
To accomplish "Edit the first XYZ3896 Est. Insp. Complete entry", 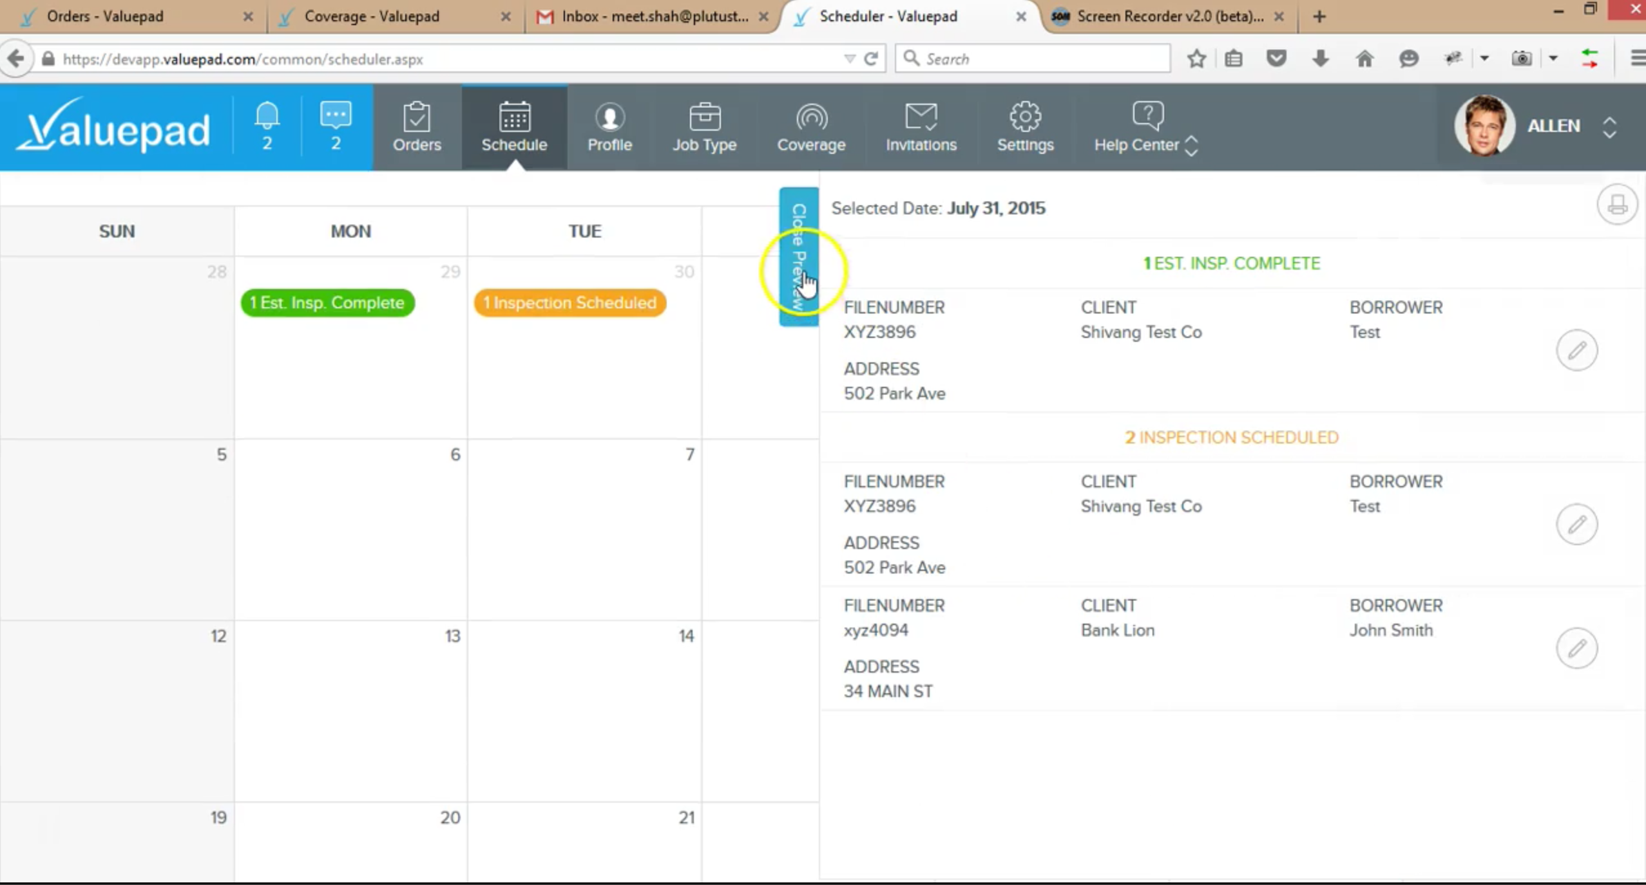I will [x=1576, y=350].
